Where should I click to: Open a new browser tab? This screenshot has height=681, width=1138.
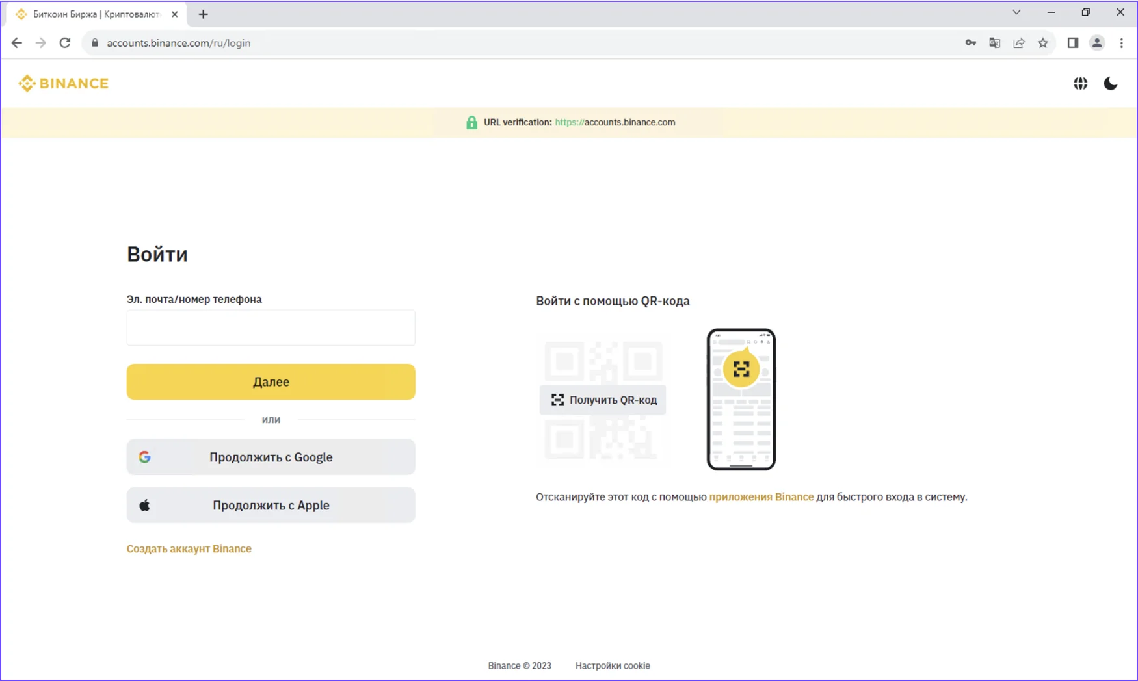[x=203, y=14]
